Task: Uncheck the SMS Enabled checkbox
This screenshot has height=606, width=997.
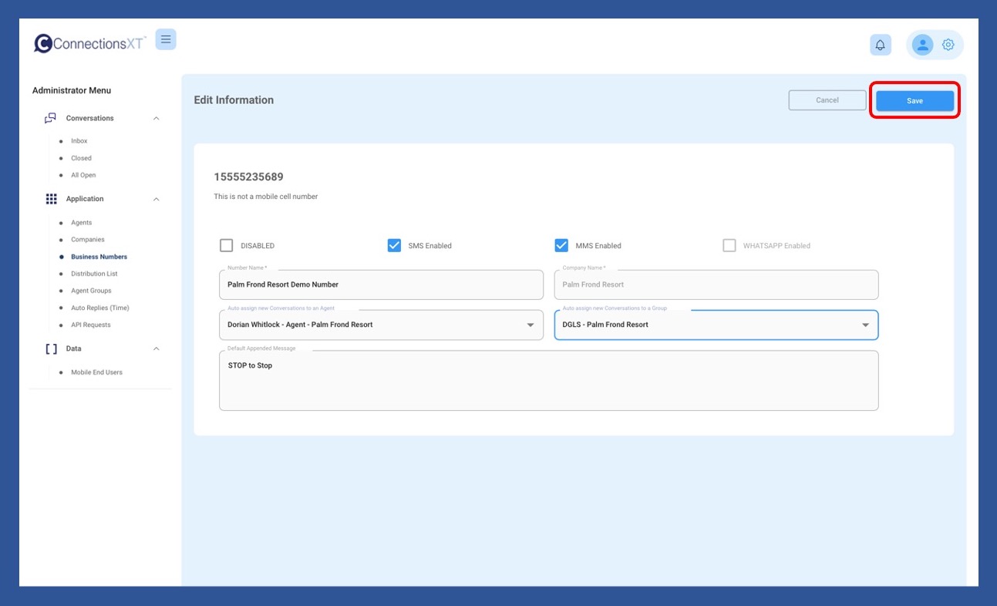Action: [x=394, y=245]
